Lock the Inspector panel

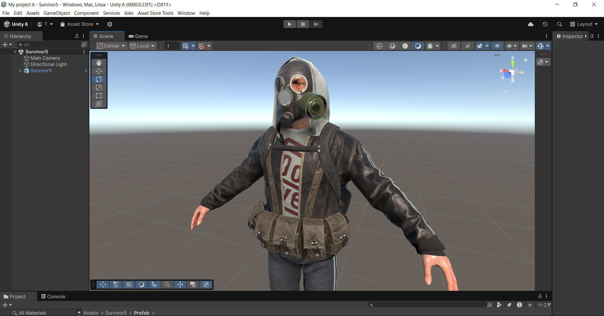pyautogui.click(x=592, y=36)
